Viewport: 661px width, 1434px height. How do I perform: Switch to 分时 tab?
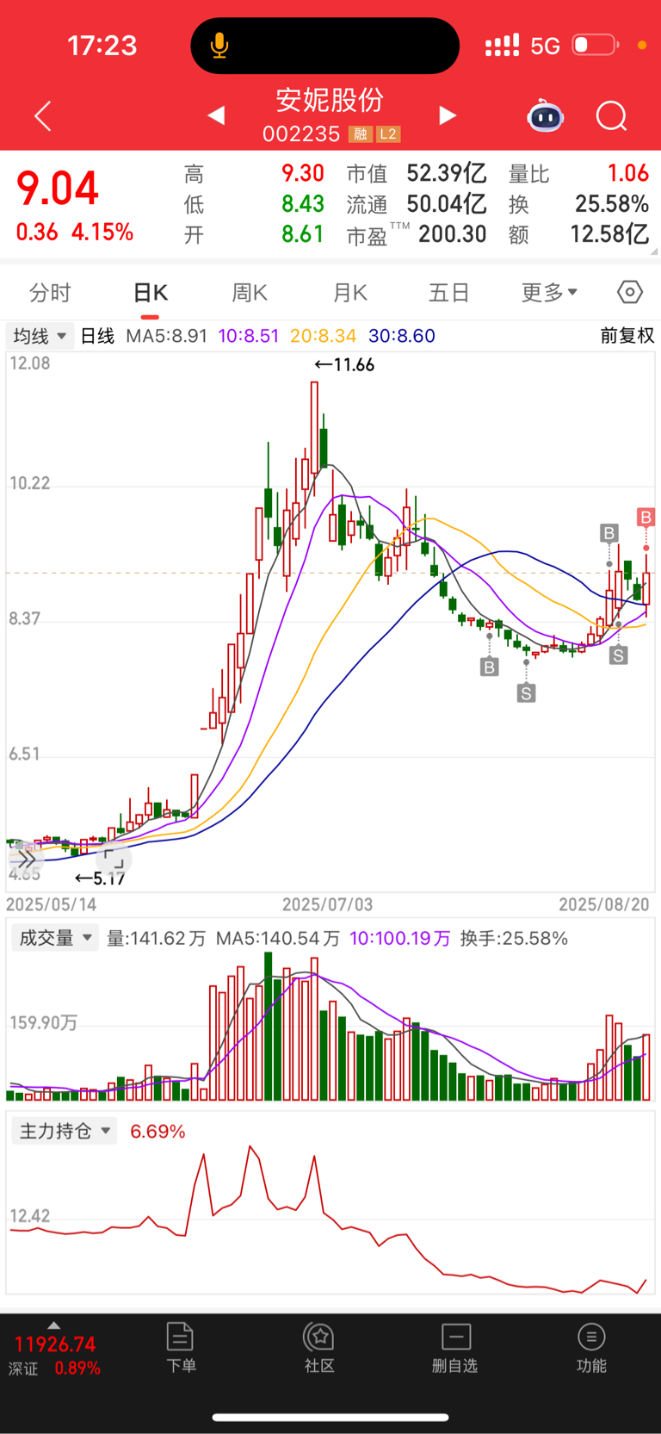tap(50, 293)
